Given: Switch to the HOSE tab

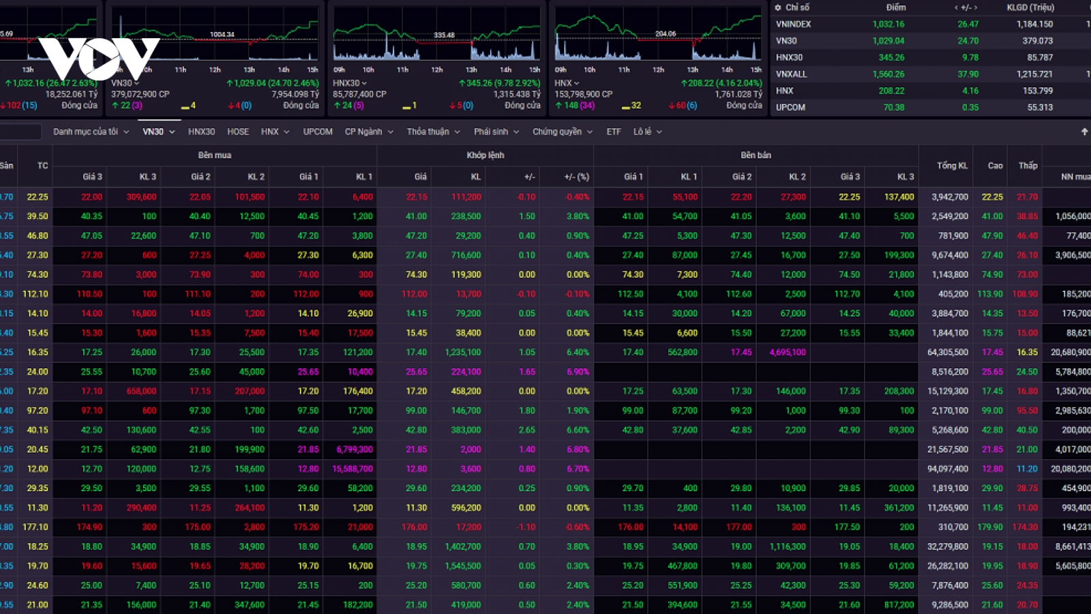Looking at the screenshot, I should click(238, 132).
